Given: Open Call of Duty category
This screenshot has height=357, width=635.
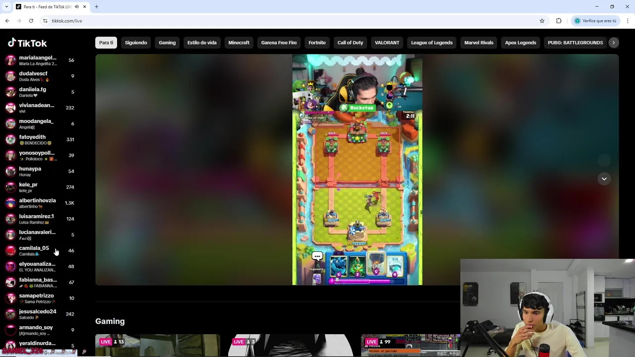Looking at the screenshot, I should pos(350,43).
